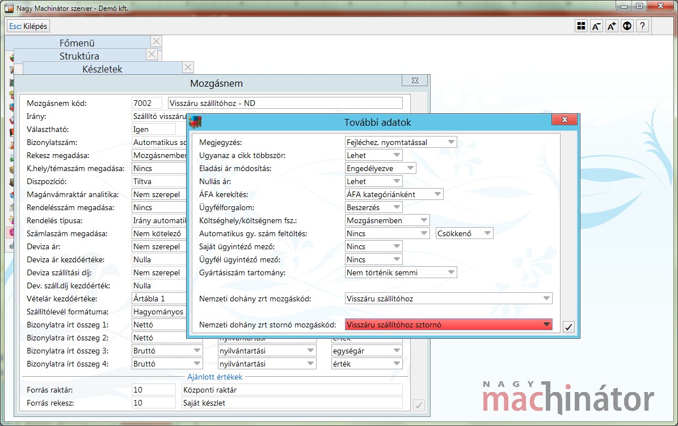The width and height of the screenshot is (678, 426).
Task: Open Bizonylatra írt összeg 4 Bruttó dropdown
Action: pyautogui.click(x=167, y=364)
